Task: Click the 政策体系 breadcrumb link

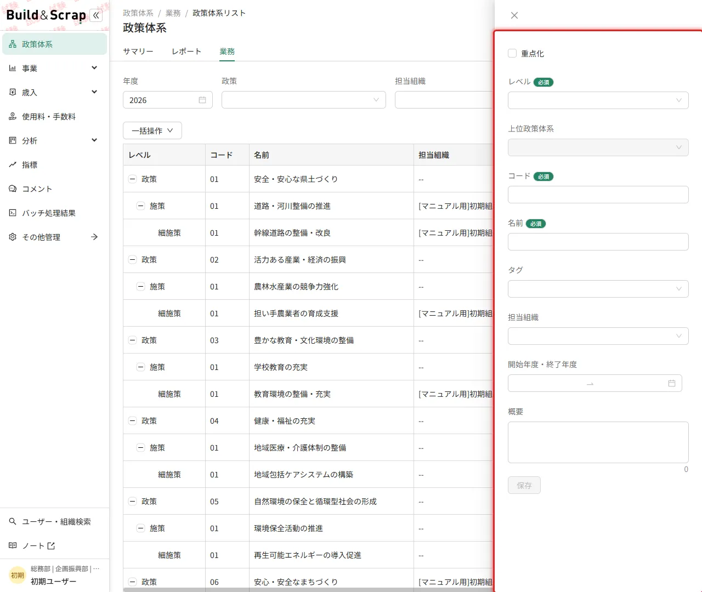Action: point(138,13)
